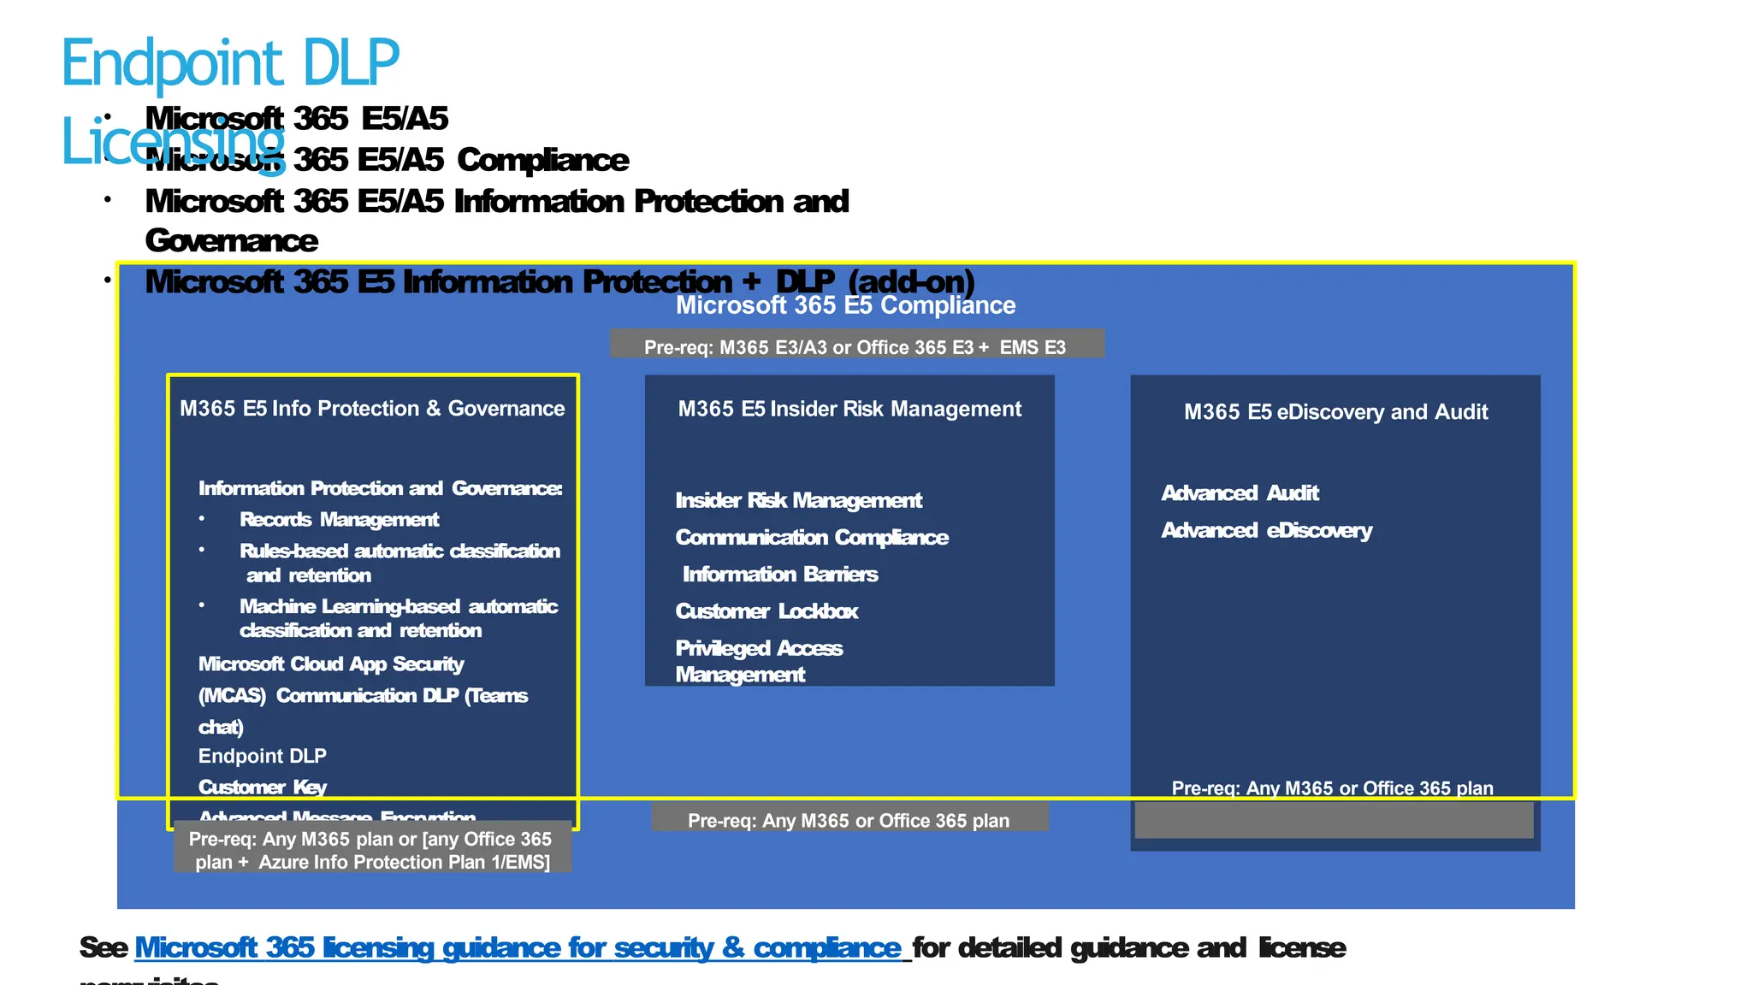Click 'M365 E5 Insider Risk Management' header

point(849,409)
